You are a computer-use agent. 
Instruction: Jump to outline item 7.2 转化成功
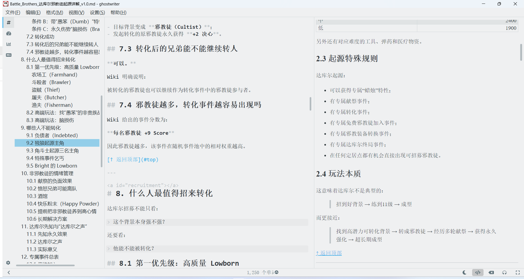pos(40,37)
